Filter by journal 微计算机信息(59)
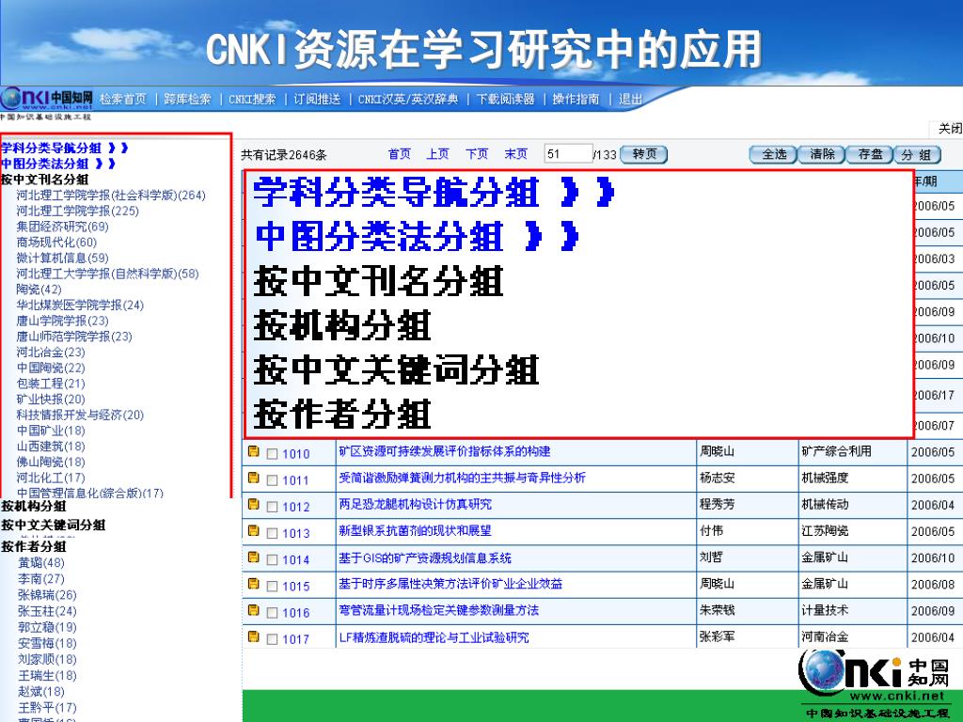This screenshot has width=963, height=722. 63,258
